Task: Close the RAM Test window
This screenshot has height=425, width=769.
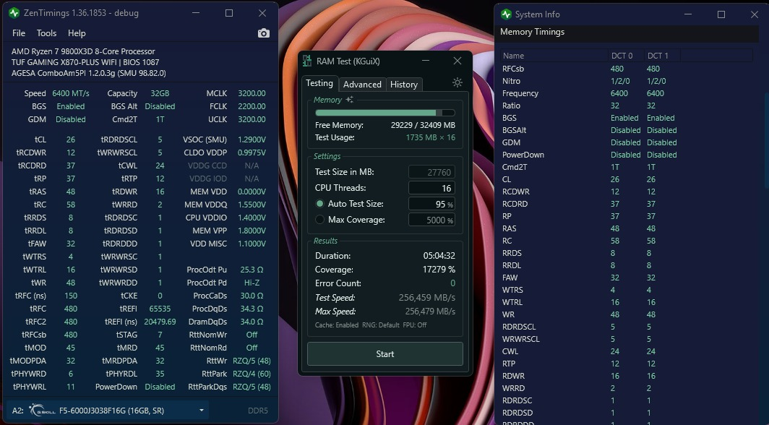Action: 457,61
